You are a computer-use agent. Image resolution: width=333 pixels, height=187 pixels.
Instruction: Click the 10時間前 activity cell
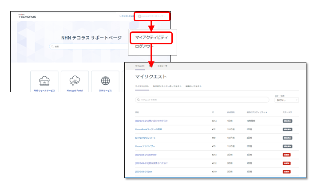pos(251,121)
